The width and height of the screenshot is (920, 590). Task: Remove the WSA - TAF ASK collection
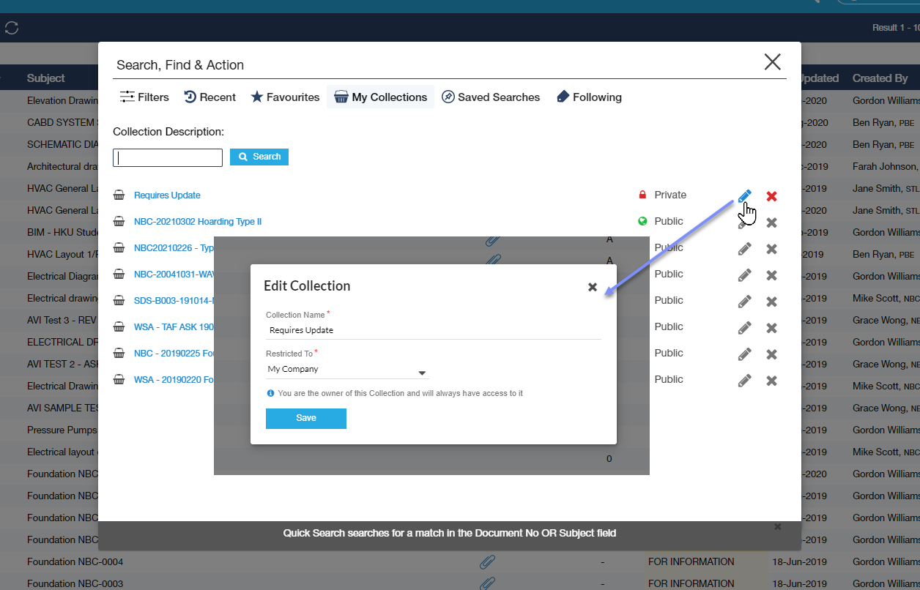point(771,328)
